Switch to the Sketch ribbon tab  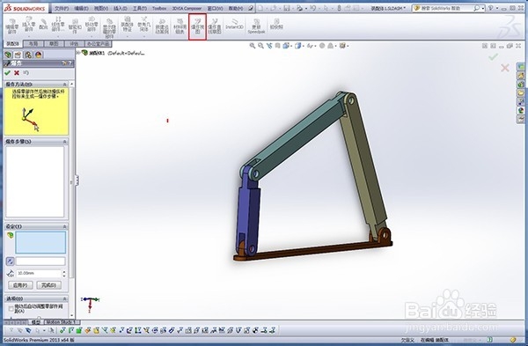54,44
